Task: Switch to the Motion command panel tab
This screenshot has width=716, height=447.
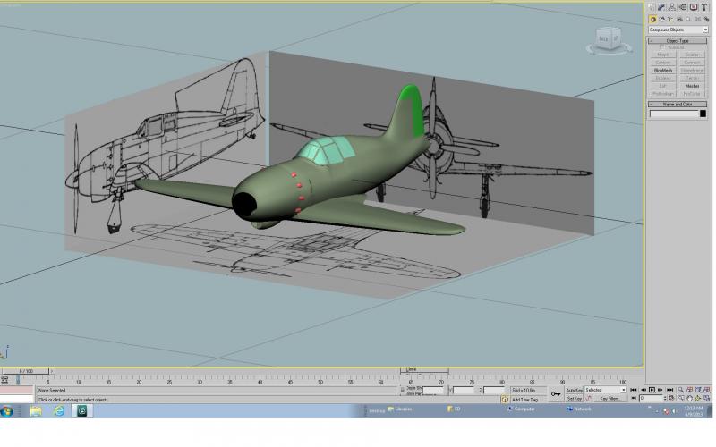Action: (x=683, y=7)
